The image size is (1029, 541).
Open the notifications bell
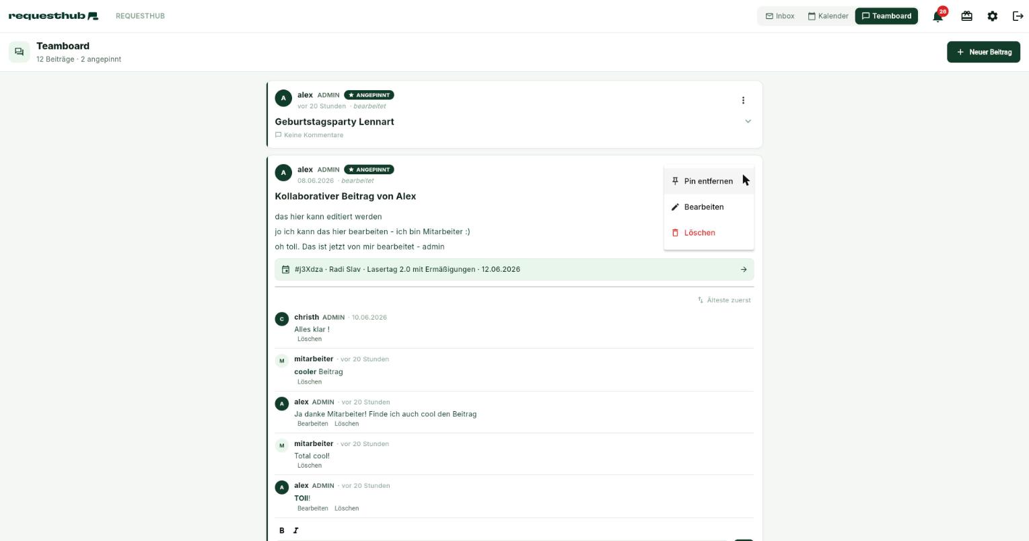coord(937,16)
